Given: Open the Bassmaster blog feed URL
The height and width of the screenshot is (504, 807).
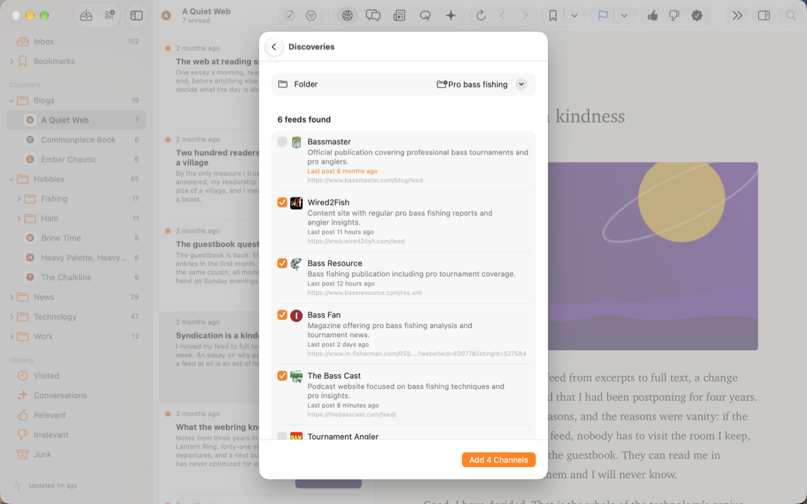Looking at the screenshot, I should (365, 180).
